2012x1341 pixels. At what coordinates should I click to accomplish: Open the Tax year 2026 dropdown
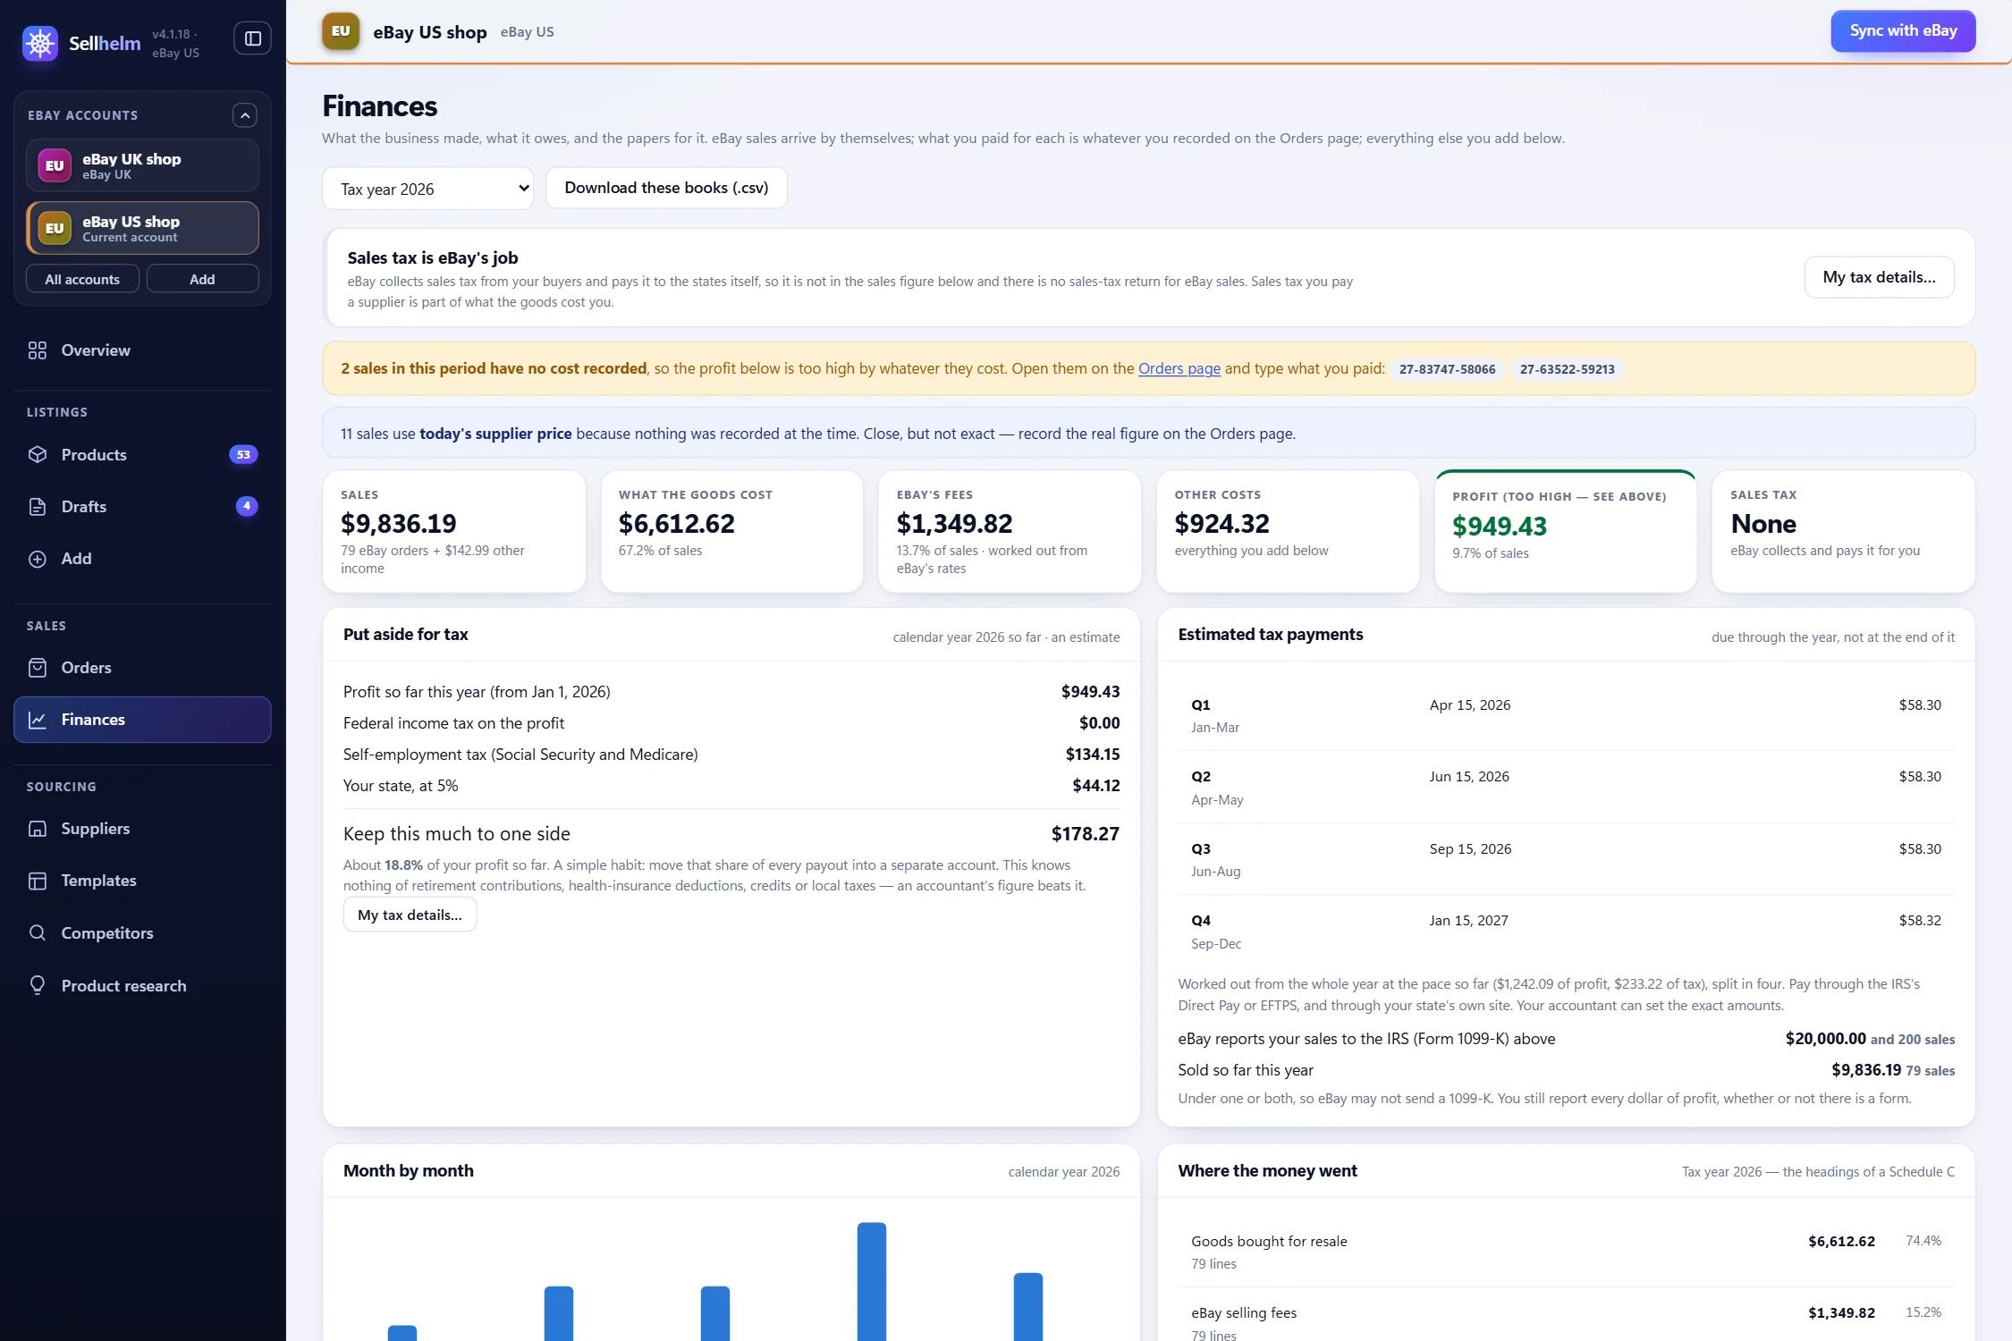coord(427,189)
